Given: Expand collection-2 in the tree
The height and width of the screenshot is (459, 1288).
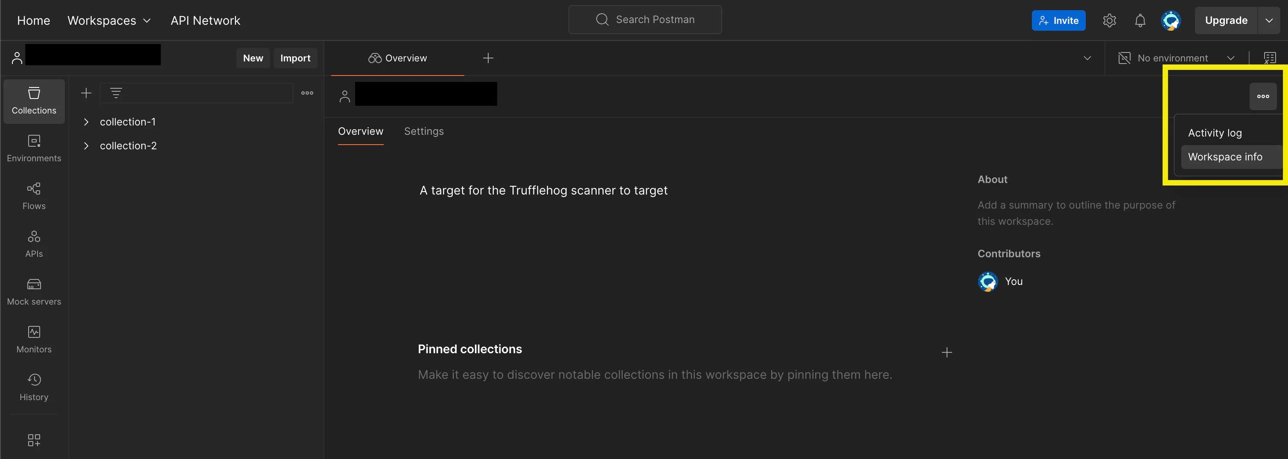Looking at the screenshot, I should point(86,146).
